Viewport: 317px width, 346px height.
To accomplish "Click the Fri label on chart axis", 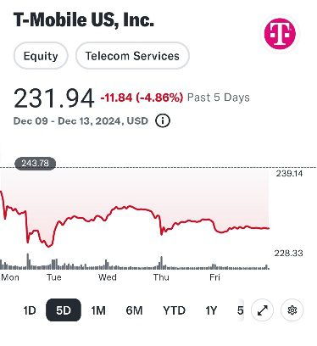I will 214,277.
